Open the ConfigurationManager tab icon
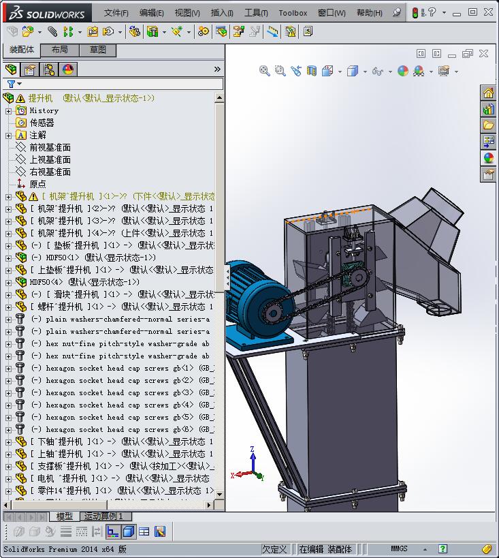The height and width of the screenshot is (558, 499). 49,69
